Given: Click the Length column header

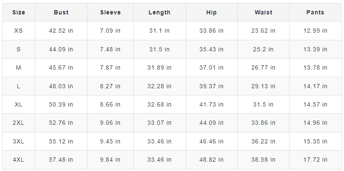Looking at the screenshot, I should coord(159,12).
